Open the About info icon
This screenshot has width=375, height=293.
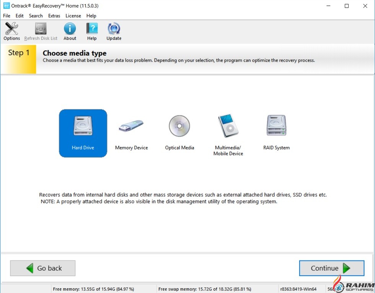(x=70, y=31)
